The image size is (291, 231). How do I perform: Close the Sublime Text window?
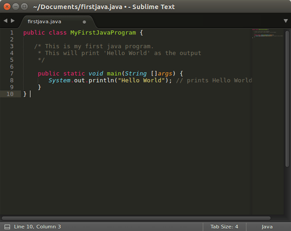coord(7,7)
